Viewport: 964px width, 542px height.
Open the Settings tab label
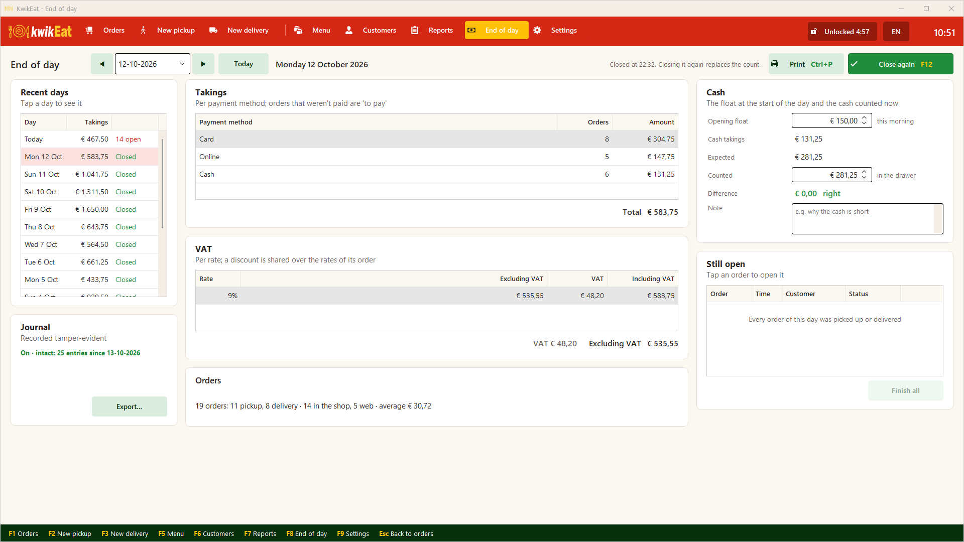point(564,30)
